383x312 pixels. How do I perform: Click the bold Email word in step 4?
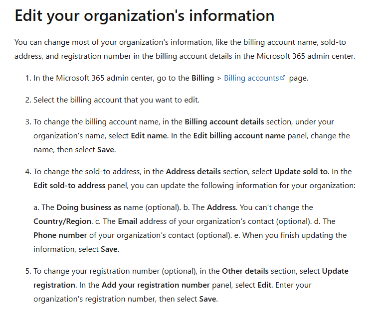click(x=128, y=221)
